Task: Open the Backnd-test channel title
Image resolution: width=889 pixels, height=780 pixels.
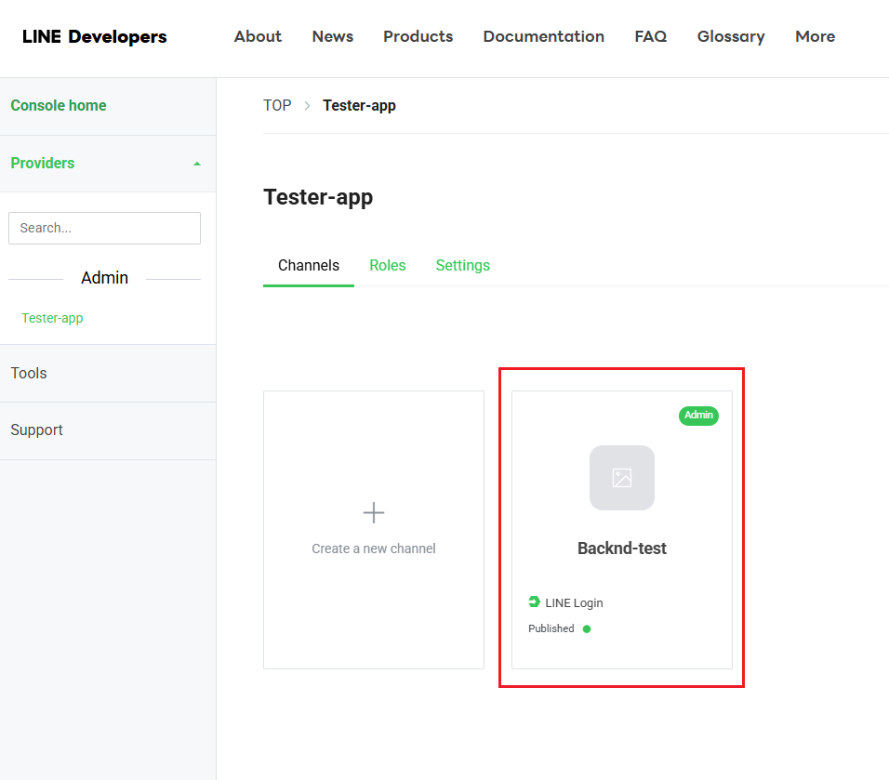Action: click(622, 549)
